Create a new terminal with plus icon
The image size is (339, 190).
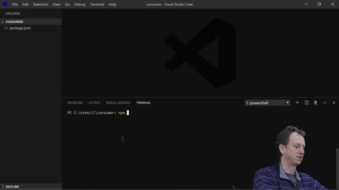click(x=297, y=103)
